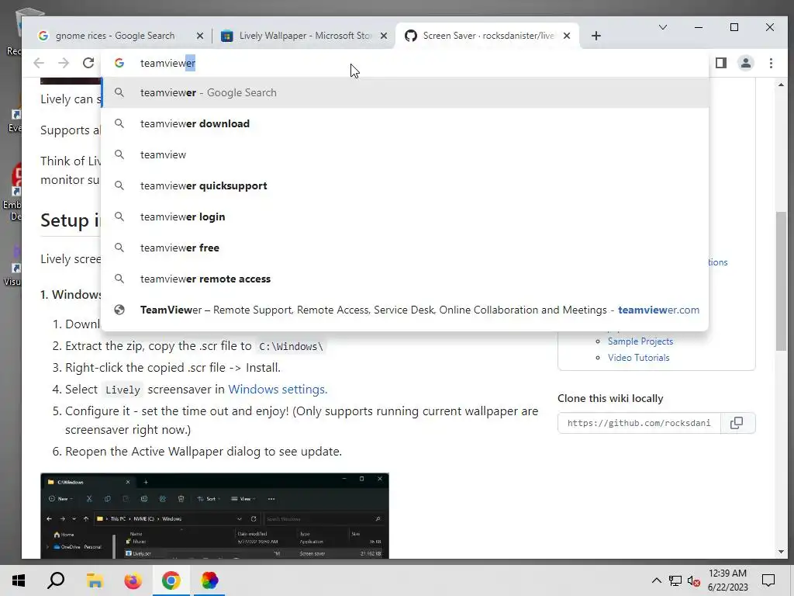794x596 pixels.
Task: Open the notifications action center icon
Action: [x=768, y=580]
